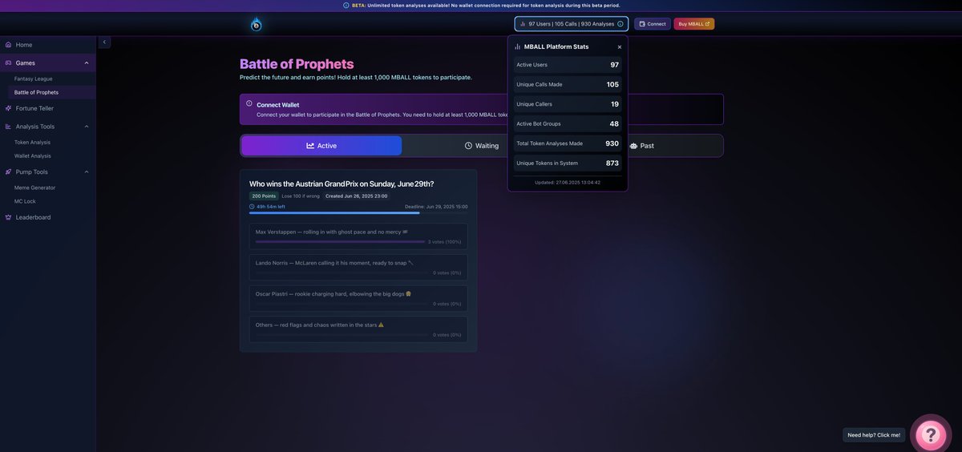
Task: Click Total Token Analyses Made row
Action: [x=568, y=143]
